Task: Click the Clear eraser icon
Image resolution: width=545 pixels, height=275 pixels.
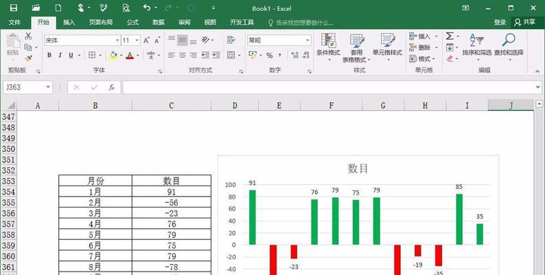Action: click(x=450, y=58)
